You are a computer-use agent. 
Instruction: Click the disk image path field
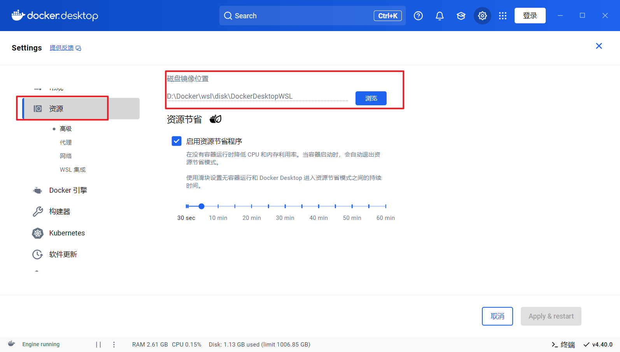257,96
